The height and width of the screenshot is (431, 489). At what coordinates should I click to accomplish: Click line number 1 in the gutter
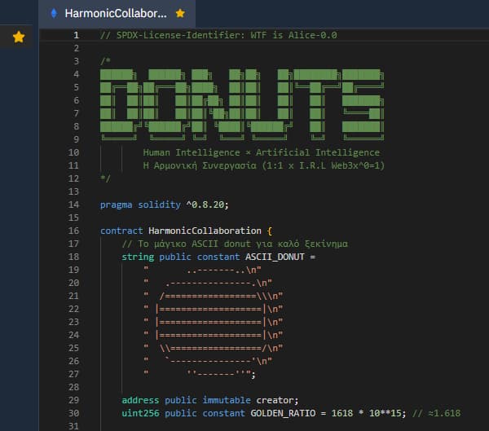point(76,35)
